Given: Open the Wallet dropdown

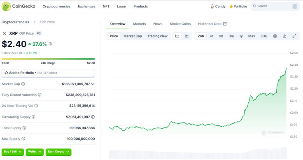Looking at the screenshot, I should point(35,152).
